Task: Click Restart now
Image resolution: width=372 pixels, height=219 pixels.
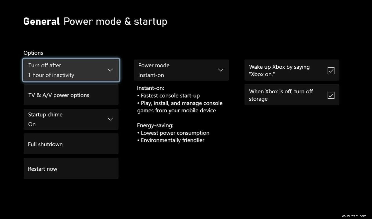Action: tap(71, 169)
